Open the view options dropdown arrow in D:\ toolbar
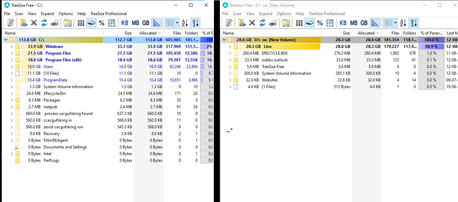Viewport: 458px width, 202px height. (x=396, y=23)
